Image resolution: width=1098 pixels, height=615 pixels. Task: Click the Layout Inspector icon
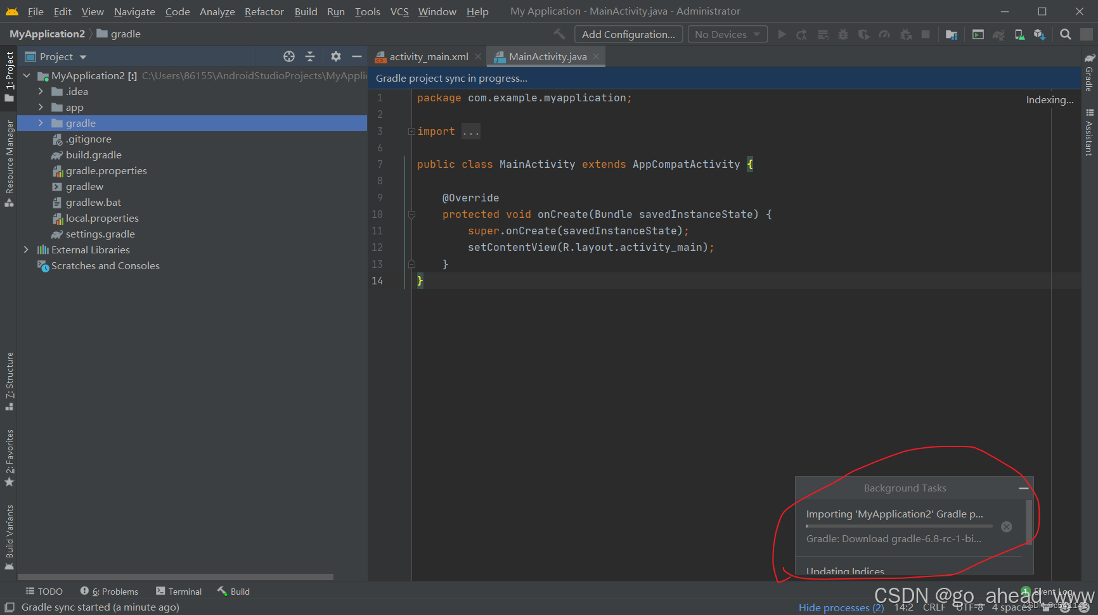point(978,34)
